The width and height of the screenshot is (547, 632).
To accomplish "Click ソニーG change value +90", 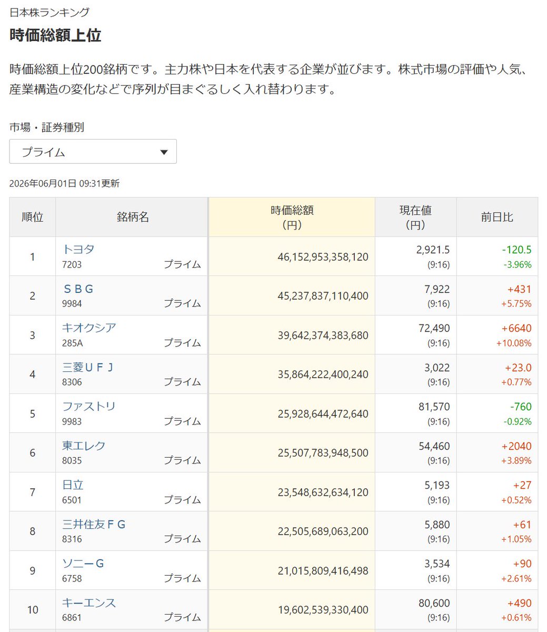I will point(522,564).
